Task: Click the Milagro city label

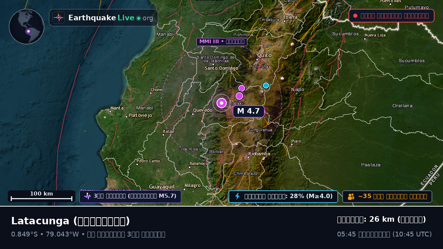Action: (x=192, y=186)
